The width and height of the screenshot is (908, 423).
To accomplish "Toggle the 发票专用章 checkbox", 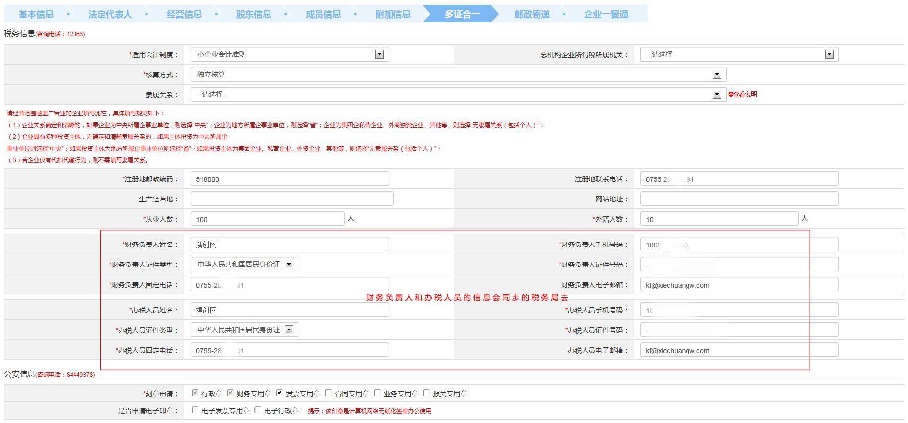I will tap(279, 393).
